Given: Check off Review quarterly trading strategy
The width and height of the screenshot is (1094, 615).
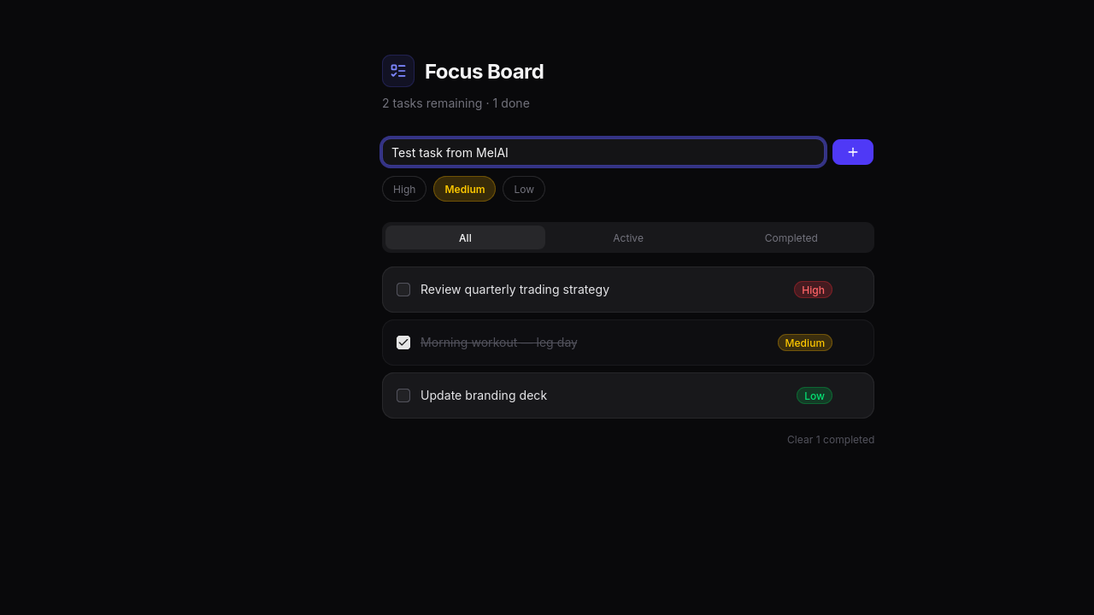Looking at the screenshot, I should coord(403,290).
